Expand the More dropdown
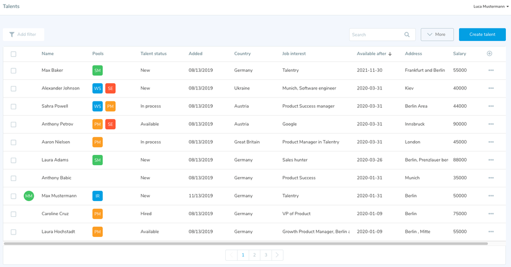Viewport: 511px width, 267px height. (x=437, y=35)
